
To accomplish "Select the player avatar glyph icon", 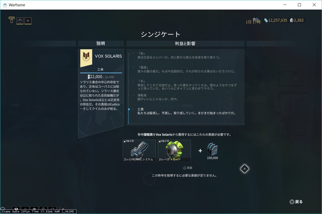I will [20, 21].
